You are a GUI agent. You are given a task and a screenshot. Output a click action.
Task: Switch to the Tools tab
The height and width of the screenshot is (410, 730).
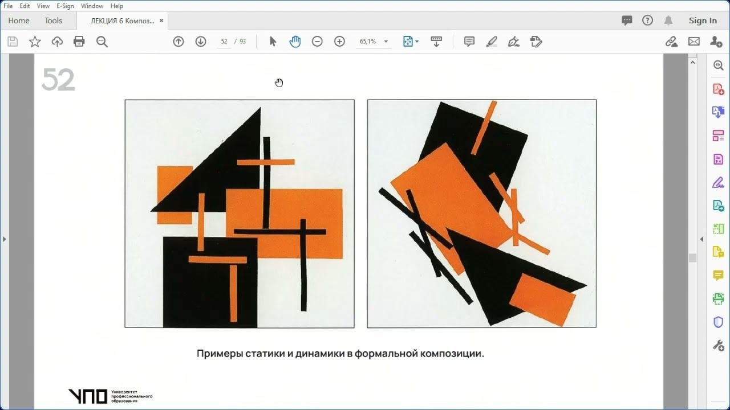click(x=53, y=20)
